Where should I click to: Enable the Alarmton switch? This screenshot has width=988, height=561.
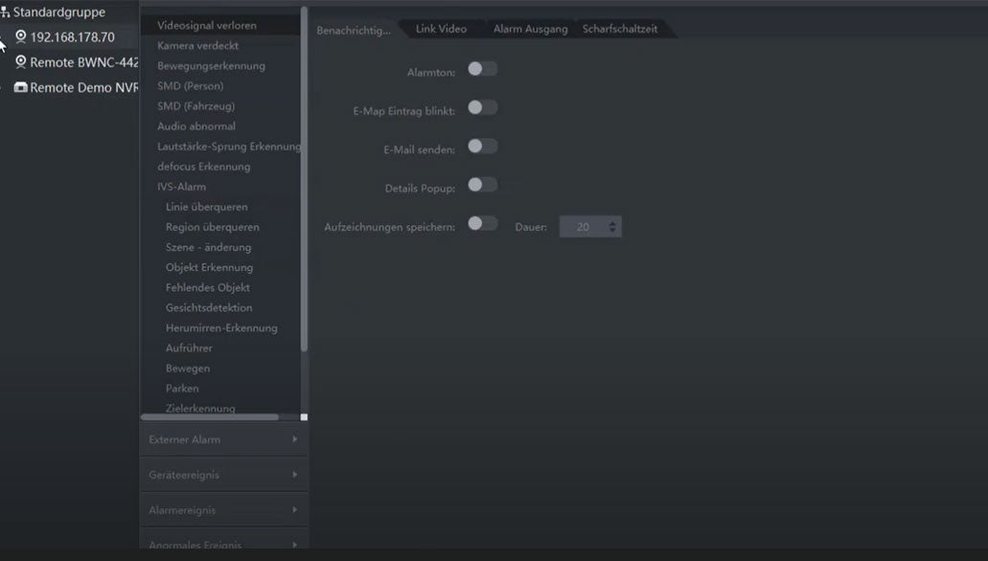pyautogui.click(x=482, y=69)
